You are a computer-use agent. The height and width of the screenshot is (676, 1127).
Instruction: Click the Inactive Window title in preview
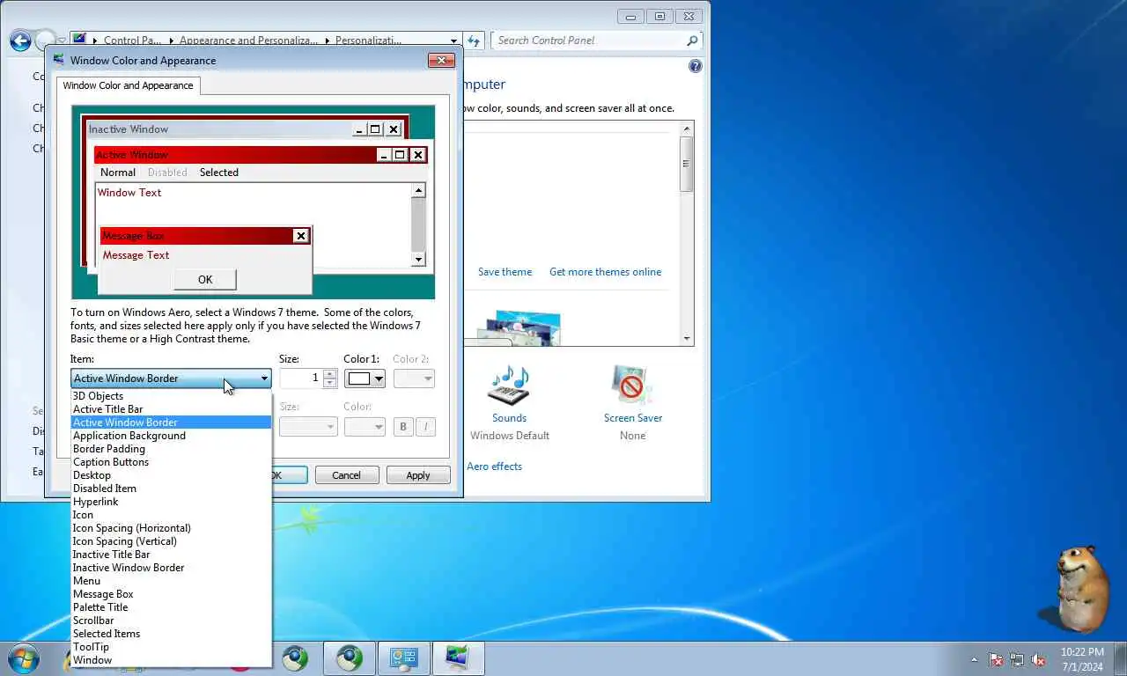(129, 129)
